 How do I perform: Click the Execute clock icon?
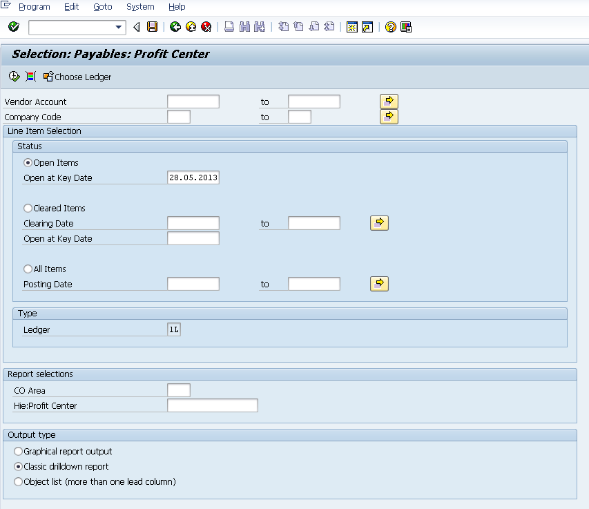coord(15,77)
